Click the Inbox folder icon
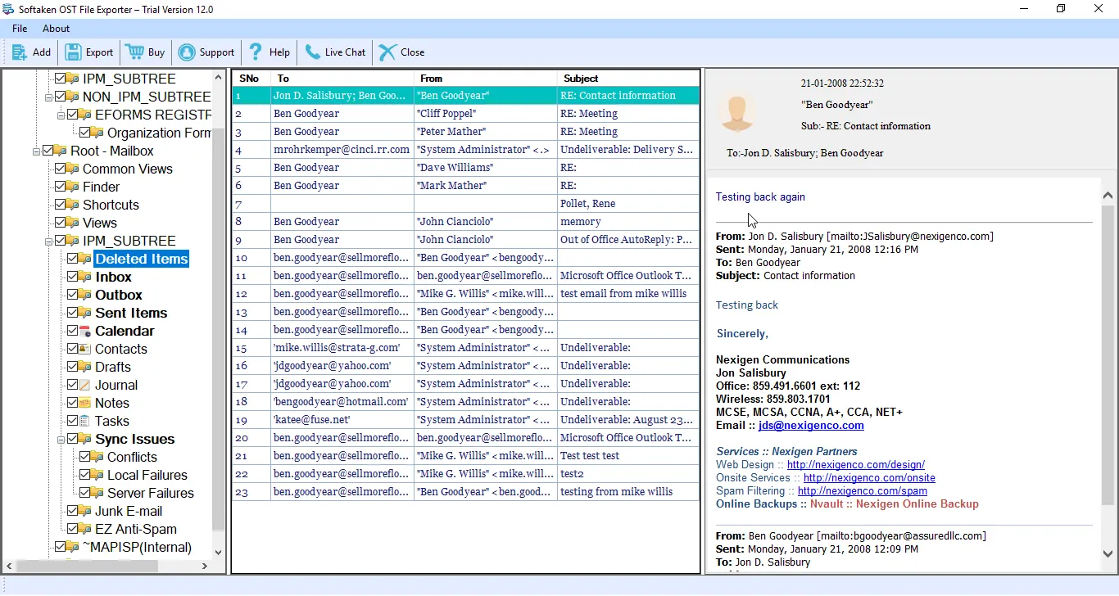The image size is (1119, 596). pos(85,277)
